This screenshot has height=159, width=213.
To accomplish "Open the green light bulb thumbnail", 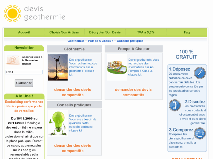I will (58, 123).
